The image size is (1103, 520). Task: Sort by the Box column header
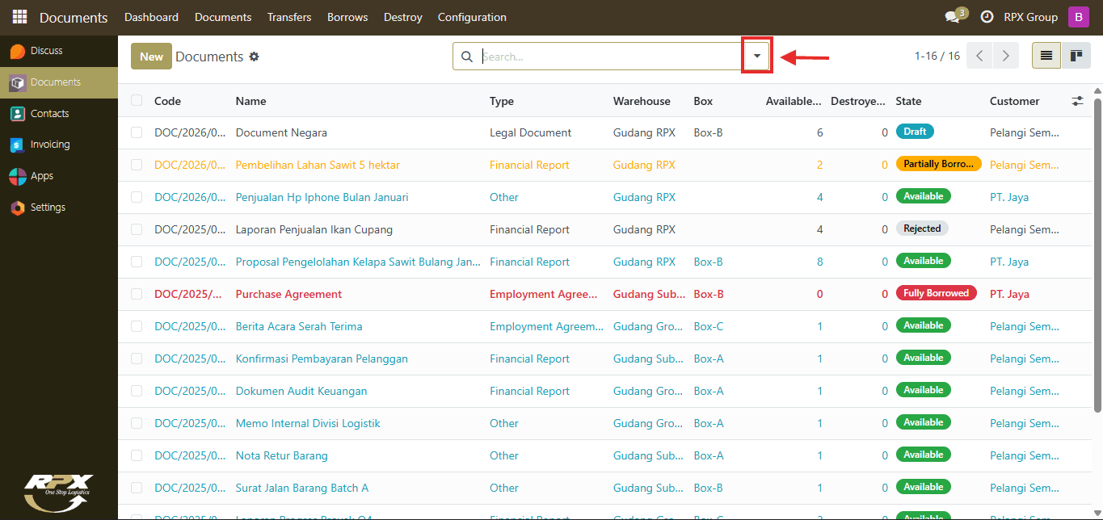[703, 101]
